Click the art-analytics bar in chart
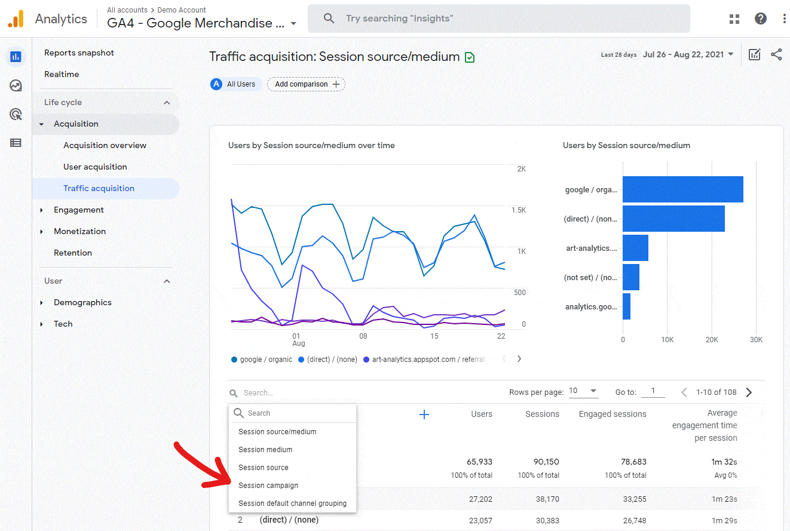The height and width of the screenshot is (531, 790). pyautogui.click(x=635, y=248)
